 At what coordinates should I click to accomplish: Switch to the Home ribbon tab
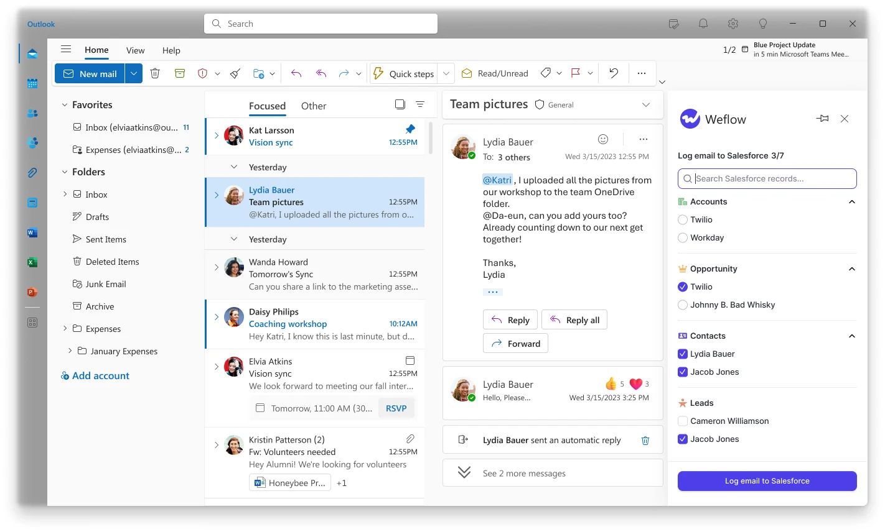pos(96,50)
